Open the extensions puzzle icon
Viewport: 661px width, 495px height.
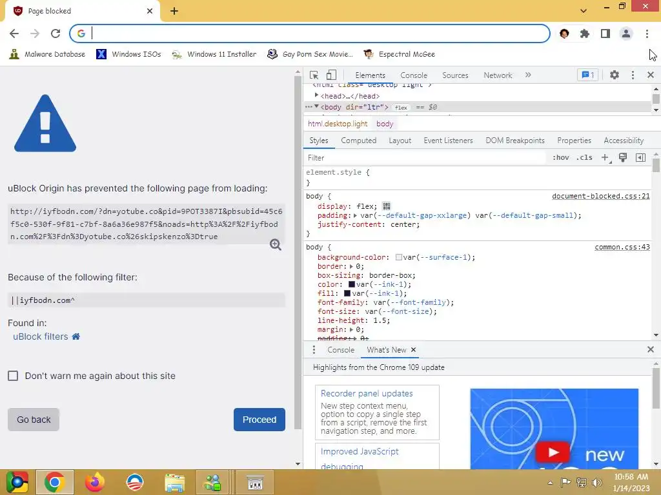[x=584, y=34]
